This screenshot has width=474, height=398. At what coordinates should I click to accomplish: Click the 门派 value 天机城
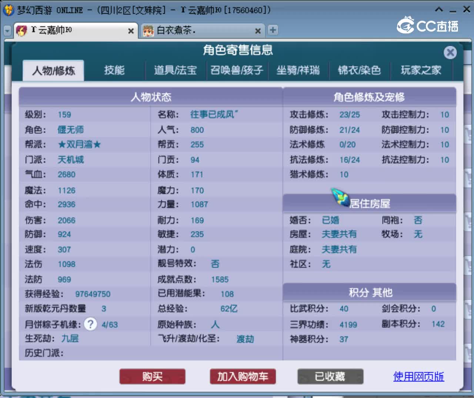click(x=70, y=160)
